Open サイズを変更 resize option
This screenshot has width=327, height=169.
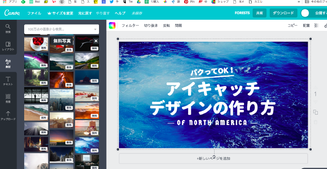(x=60, y=13)
